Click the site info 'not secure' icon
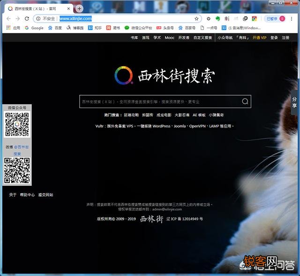Screen dimensions: 300x276 (38, 19)
